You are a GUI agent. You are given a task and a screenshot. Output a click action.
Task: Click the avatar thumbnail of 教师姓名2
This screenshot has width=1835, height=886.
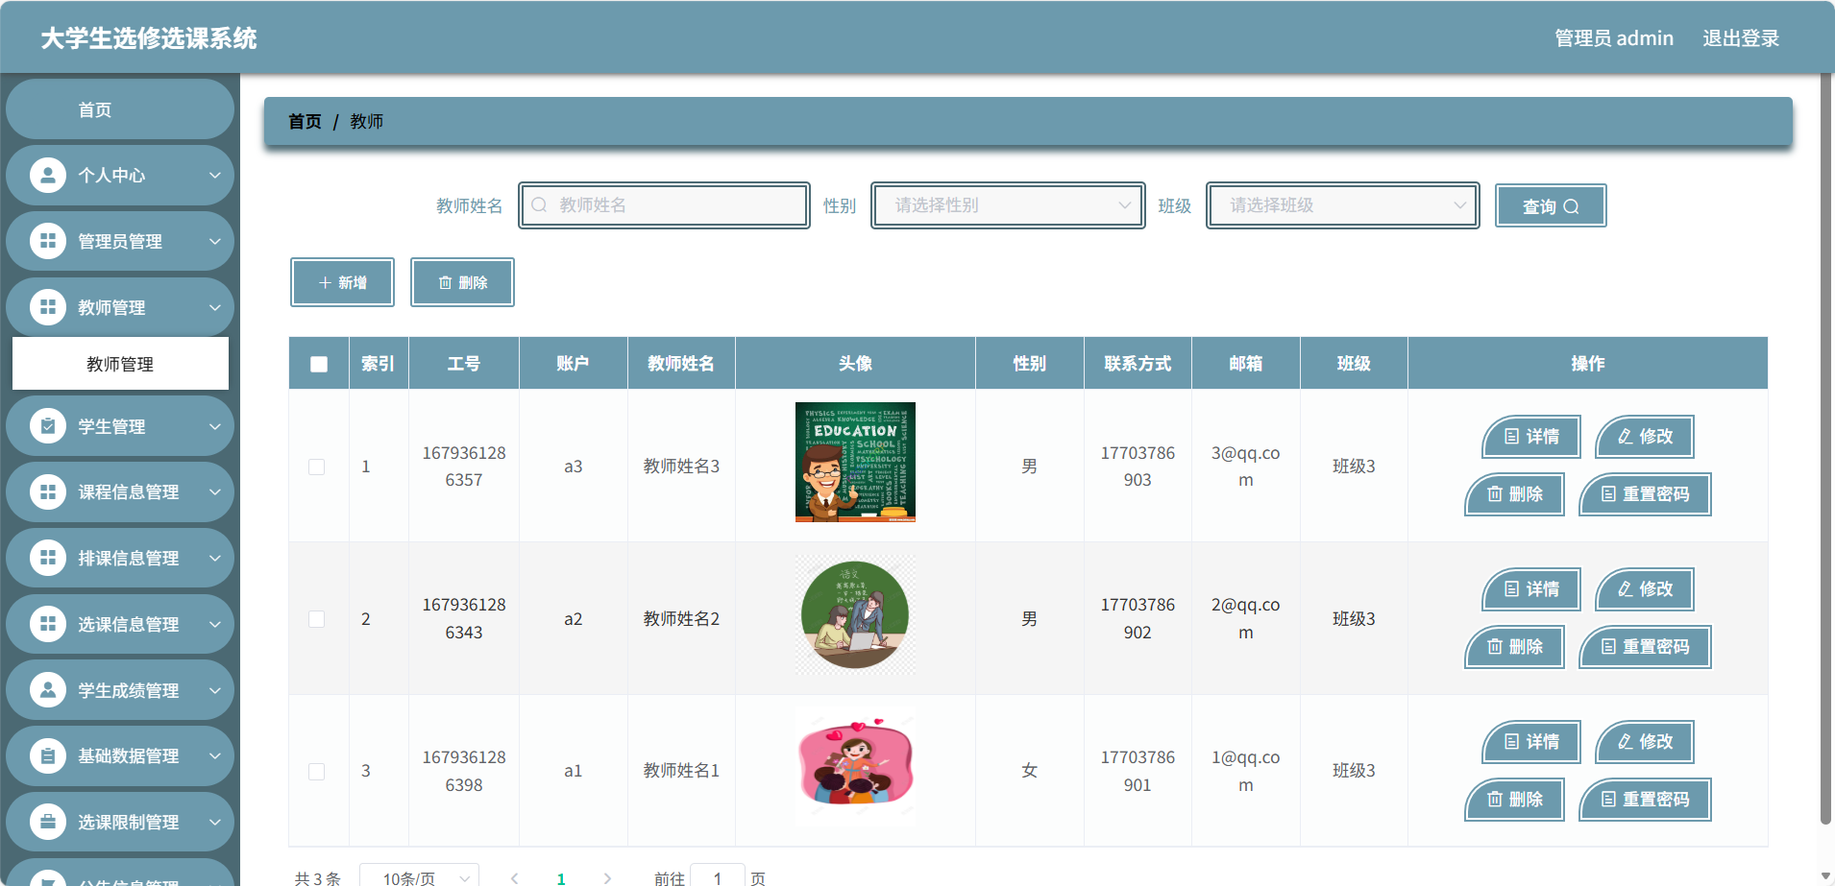[x=855, y=615]
